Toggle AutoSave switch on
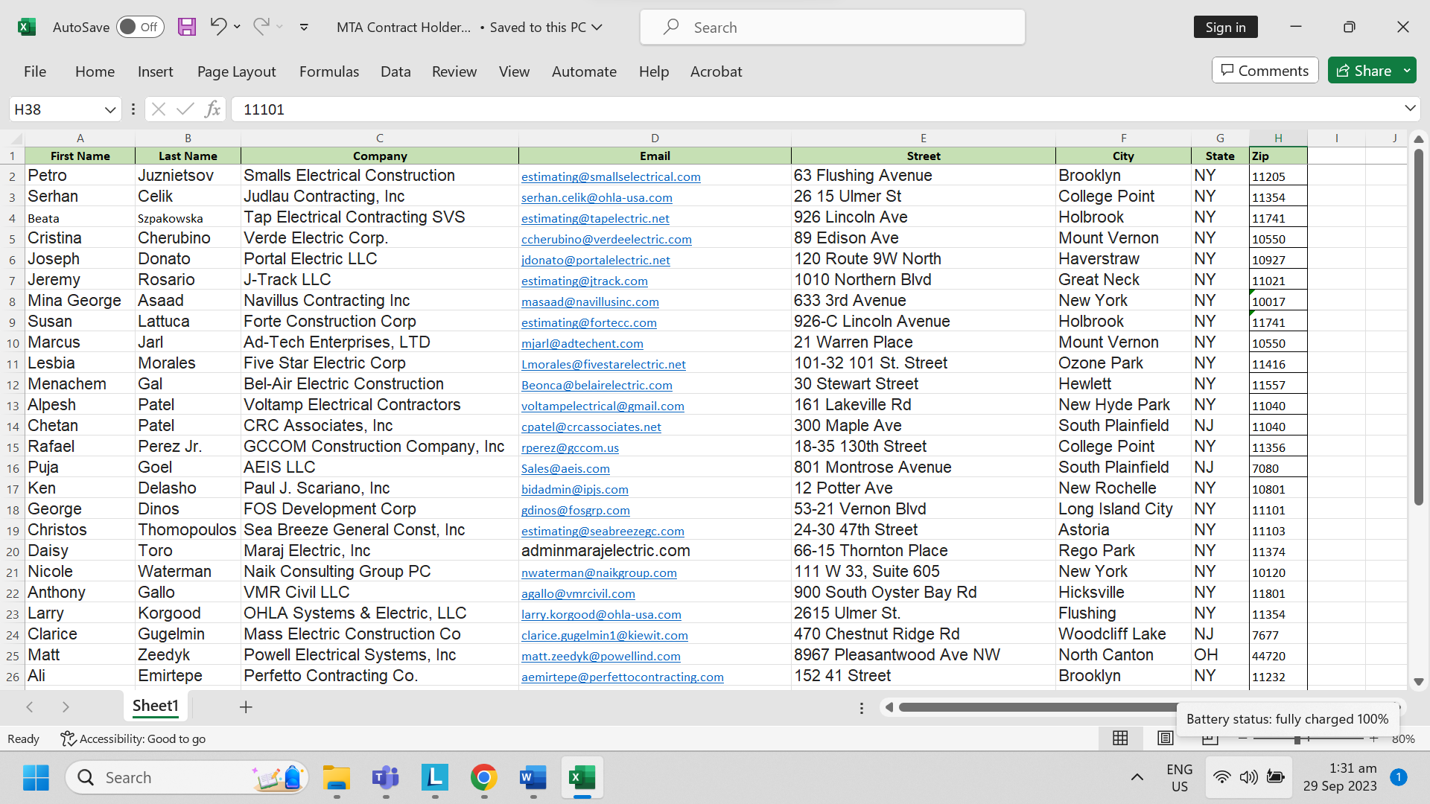This screenshot has height=804, width=1430. tap(140, 27)
